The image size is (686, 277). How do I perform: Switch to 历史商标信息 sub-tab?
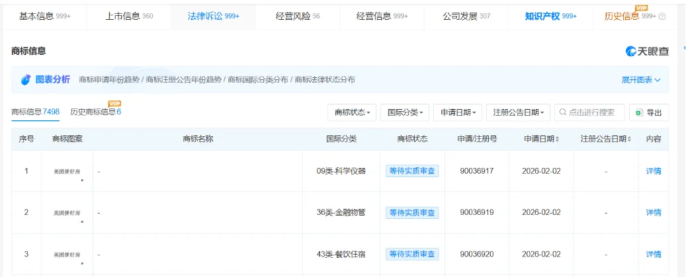point(96,112)
